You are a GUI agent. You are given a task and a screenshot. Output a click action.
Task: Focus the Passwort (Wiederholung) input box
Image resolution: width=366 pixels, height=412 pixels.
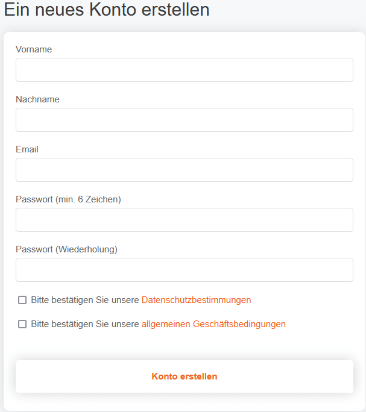click(184, 270)
